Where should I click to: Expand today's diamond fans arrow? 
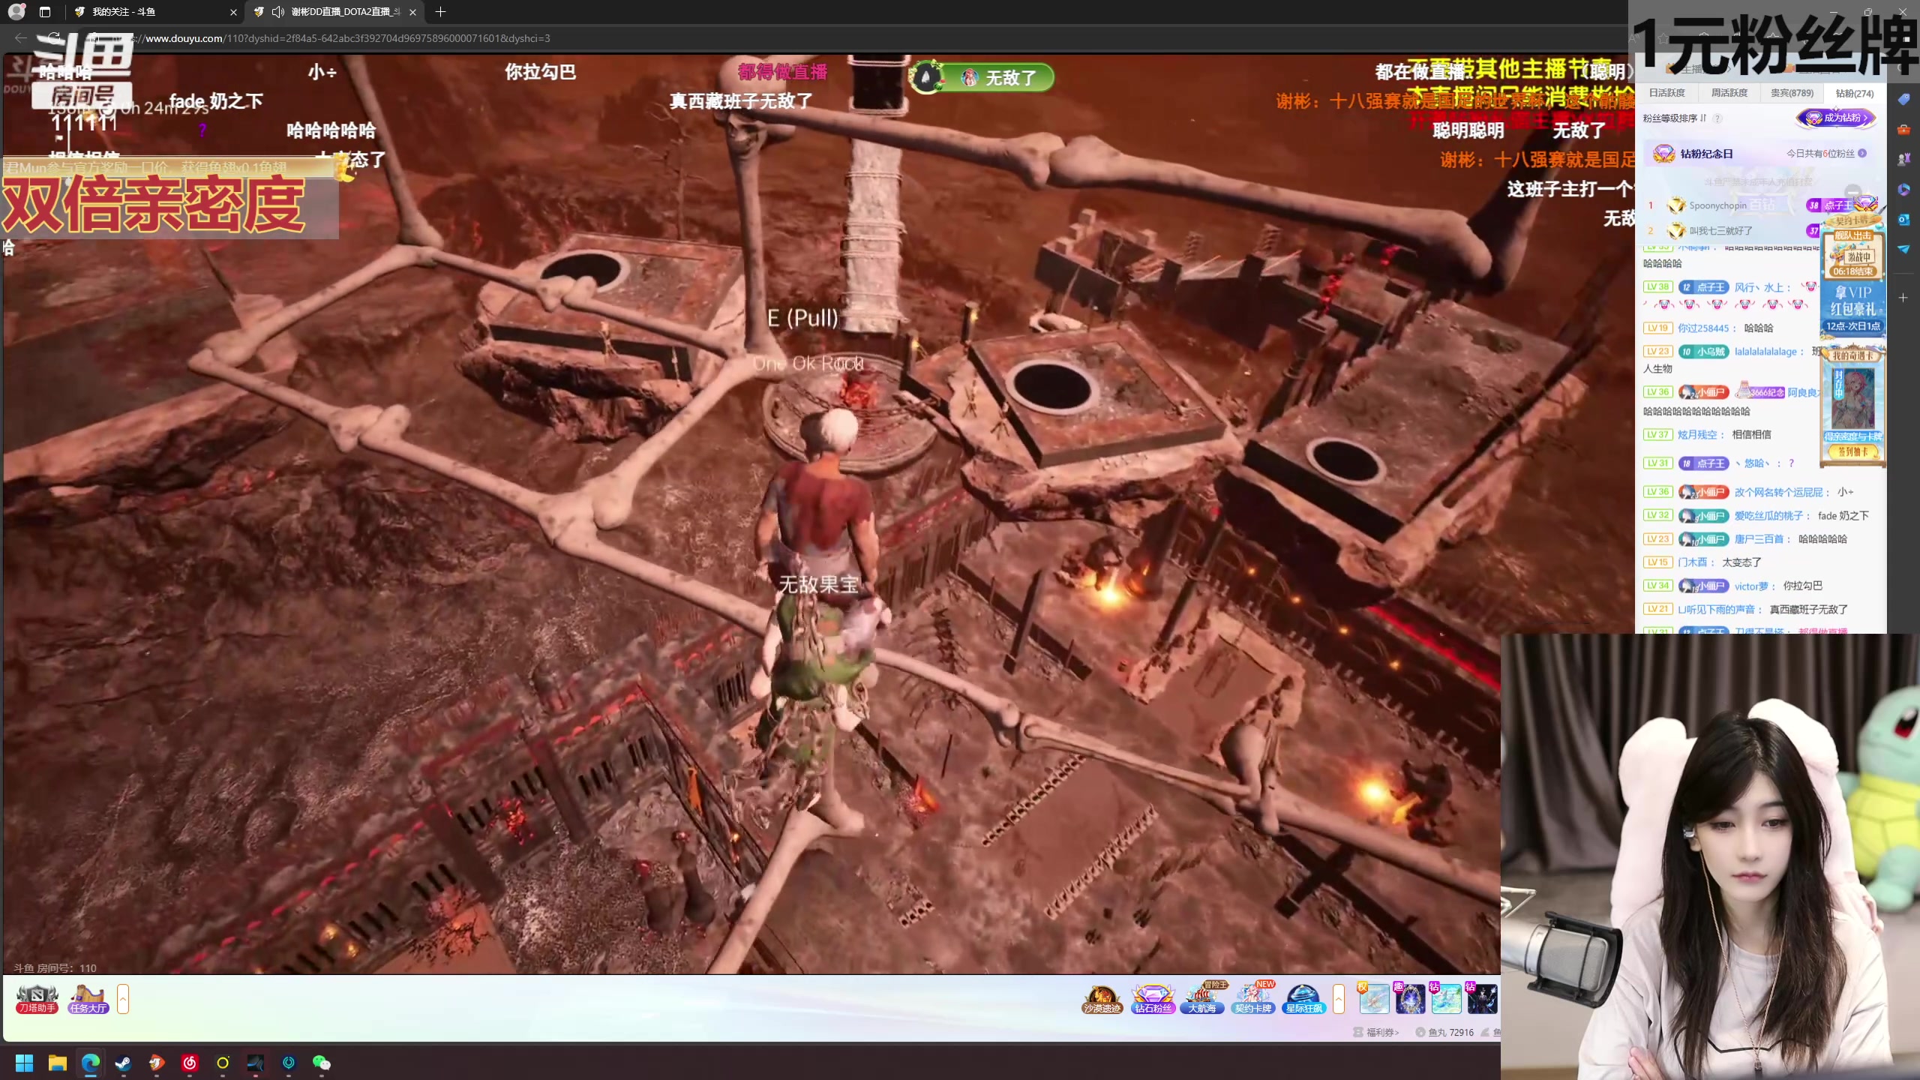1862,154
